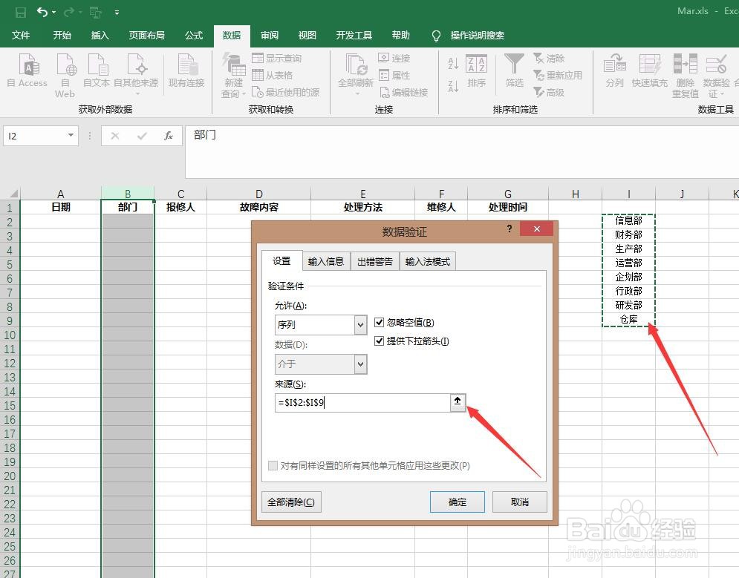This screenshot has height=578, width=739.
Task: Click the 确定 button to confirm validation
Action: pos(456,502)
